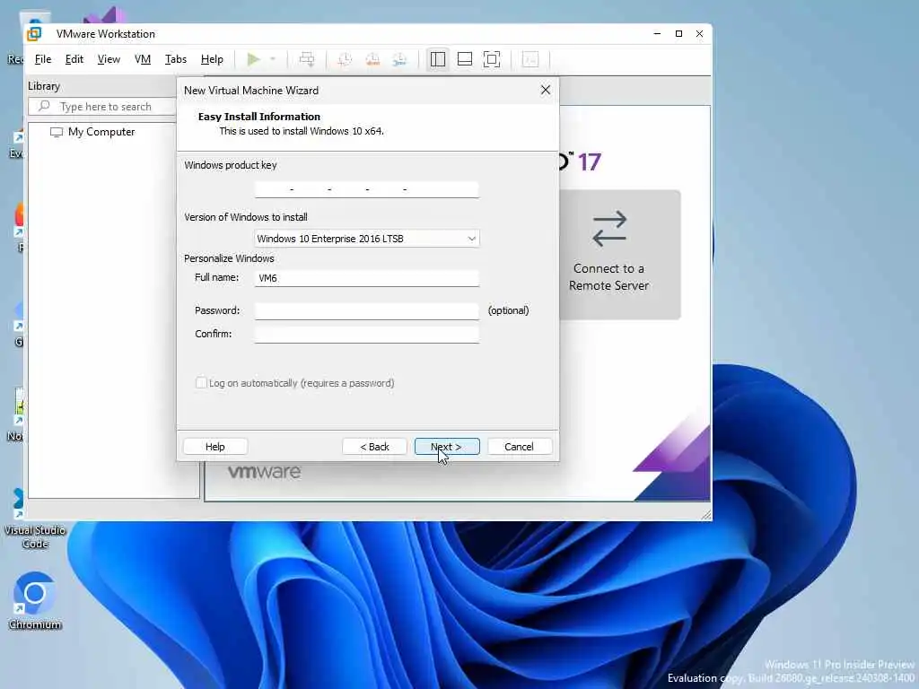Click the window resize grip in the corner
919x689 pixels.
[706, 514]
